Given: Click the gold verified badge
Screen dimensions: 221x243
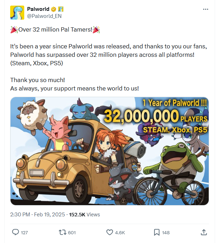Looking at the screenshot, I should (x=54, y=9).
